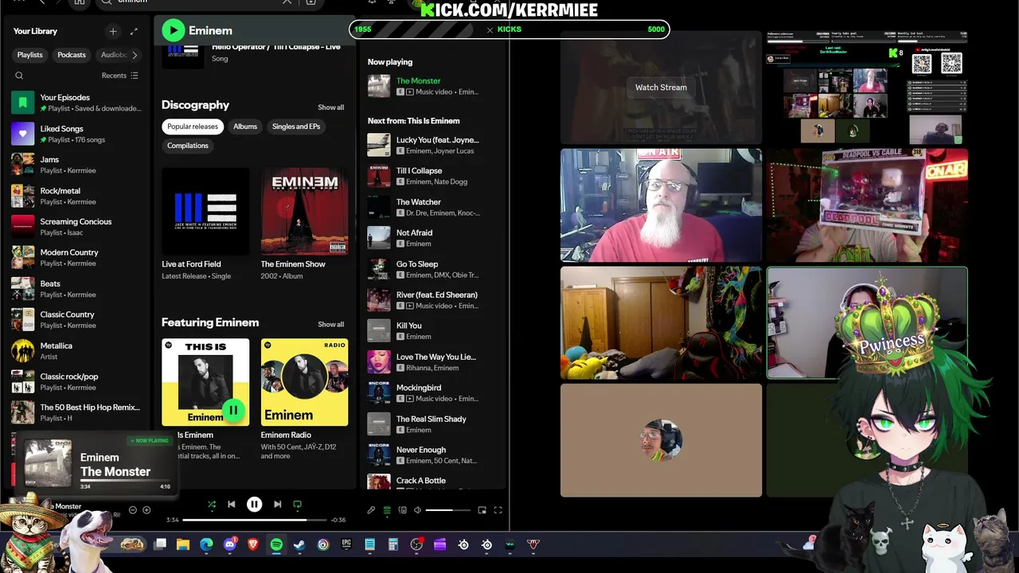The height and width of the screenshot is (573, 1019).
Task: Open the Rock/metal playlist
Action: (x=77, y=196)
